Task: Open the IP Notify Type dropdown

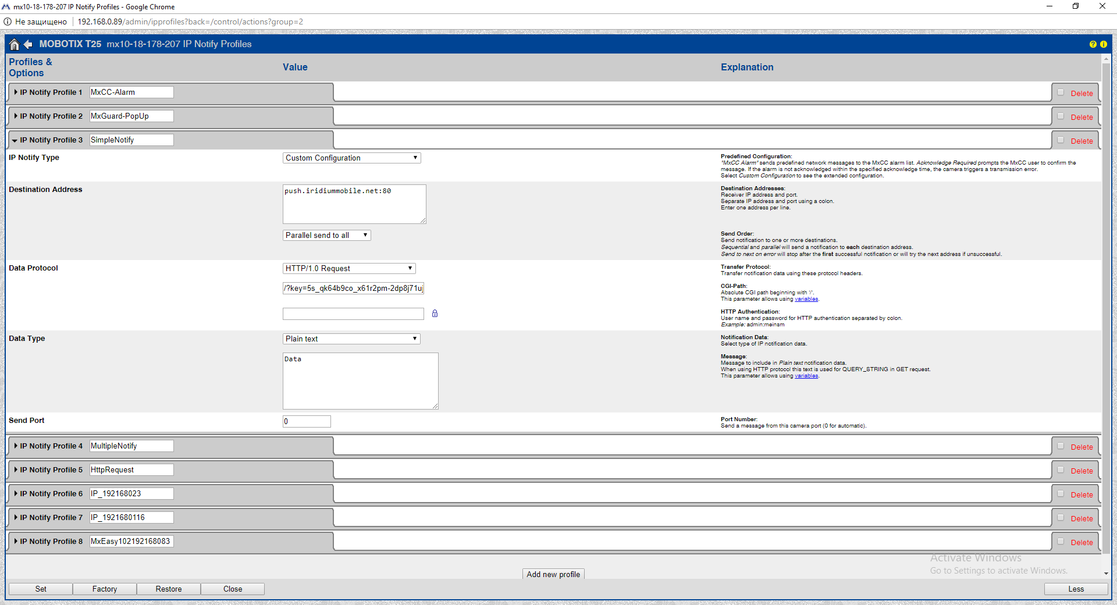Action: coord(351,158)
